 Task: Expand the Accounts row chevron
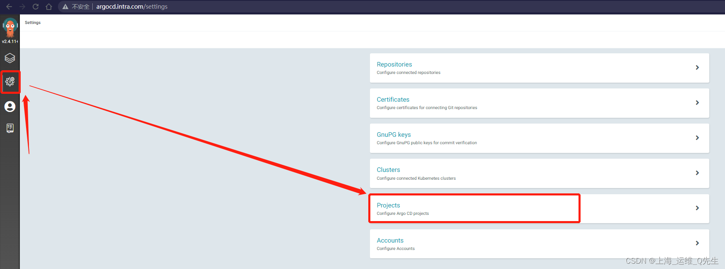[x=697, y=243]
